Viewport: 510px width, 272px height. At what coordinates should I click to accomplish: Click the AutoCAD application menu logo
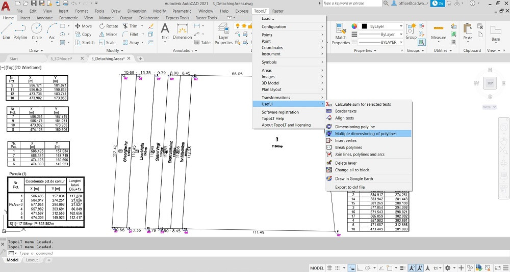pyautogui.click(x=5, y=6)
